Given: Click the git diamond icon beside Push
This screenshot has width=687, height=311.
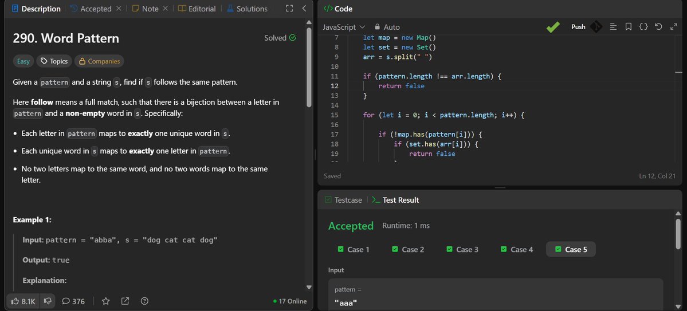Looking at the screenshot, I should click(x=596, y=27).
